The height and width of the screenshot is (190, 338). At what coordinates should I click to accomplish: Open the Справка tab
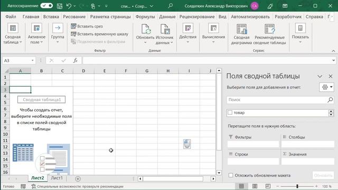(x=314, y=16)
